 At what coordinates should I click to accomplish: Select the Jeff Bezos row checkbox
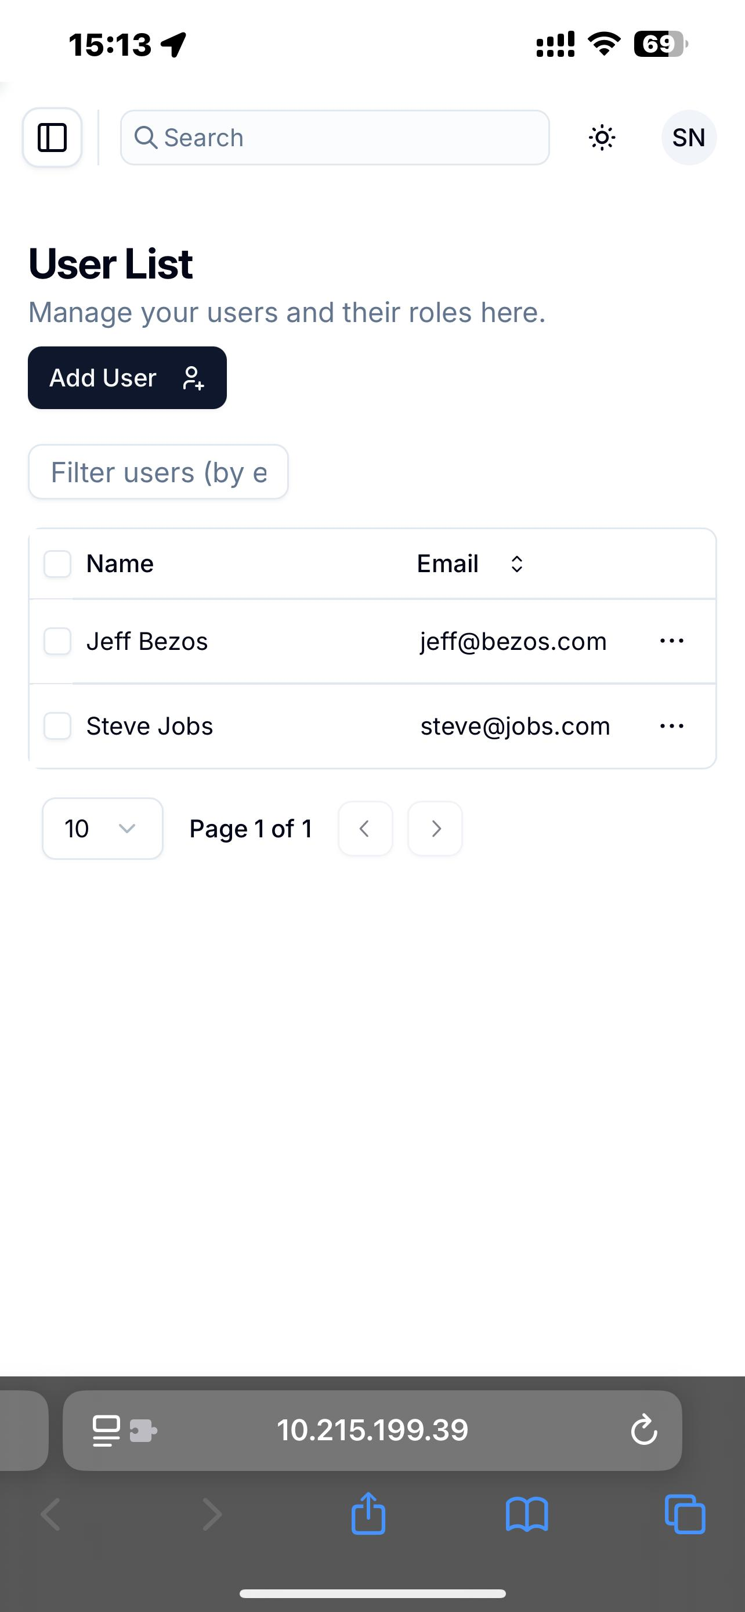[57, 641]
